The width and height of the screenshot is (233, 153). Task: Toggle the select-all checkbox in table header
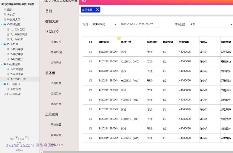tap(91, 42)
